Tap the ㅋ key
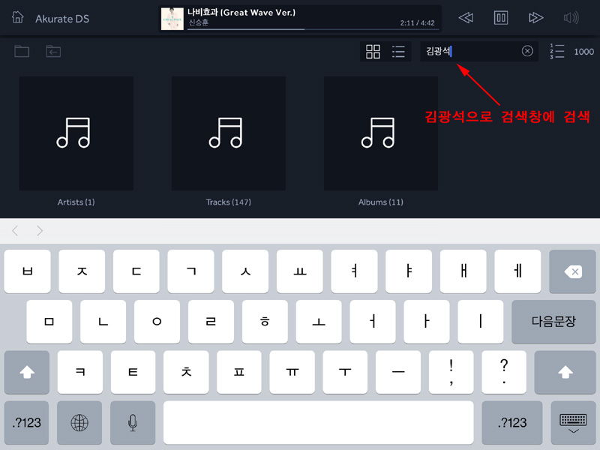This screenshot has height=450, width=600. 80,372
